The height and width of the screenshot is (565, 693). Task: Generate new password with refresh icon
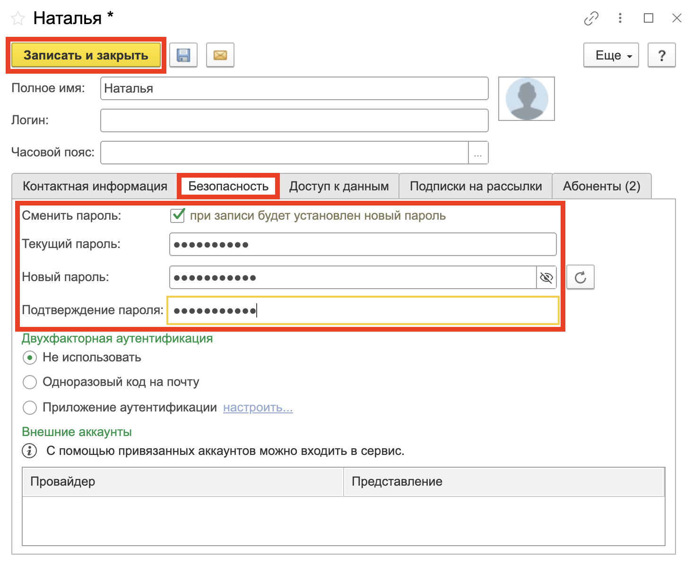pos(580,277)
